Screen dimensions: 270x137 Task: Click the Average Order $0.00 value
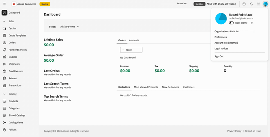(49, 60)
